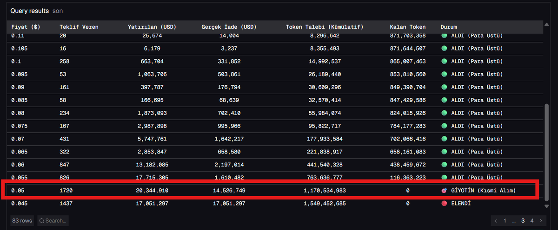Image resolution: width=558 pixels, height=230 pixels.
Task: Select price cell 0.045
Action: [19, 203]
